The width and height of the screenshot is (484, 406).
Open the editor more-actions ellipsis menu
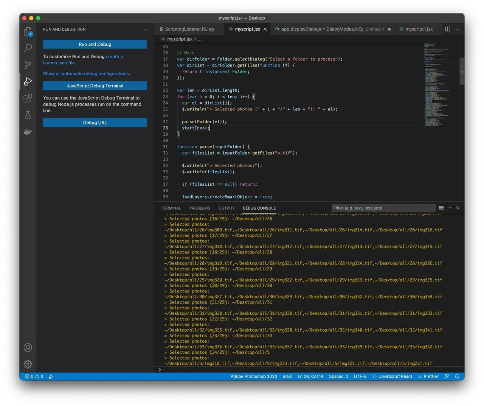pyautogui.click(x=456, y=29)
